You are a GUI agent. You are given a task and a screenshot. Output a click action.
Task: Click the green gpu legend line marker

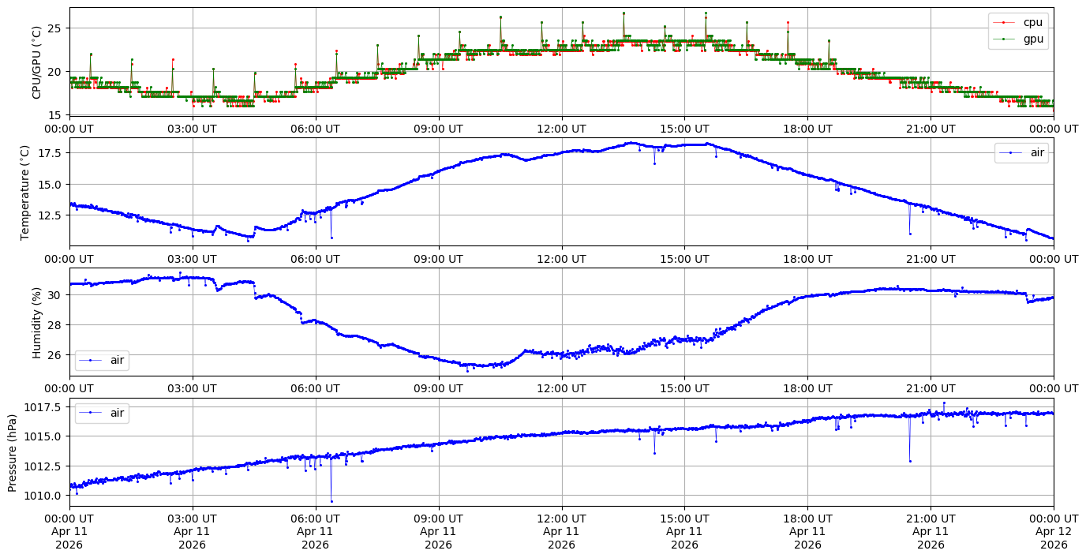[x=1003, y=38]
